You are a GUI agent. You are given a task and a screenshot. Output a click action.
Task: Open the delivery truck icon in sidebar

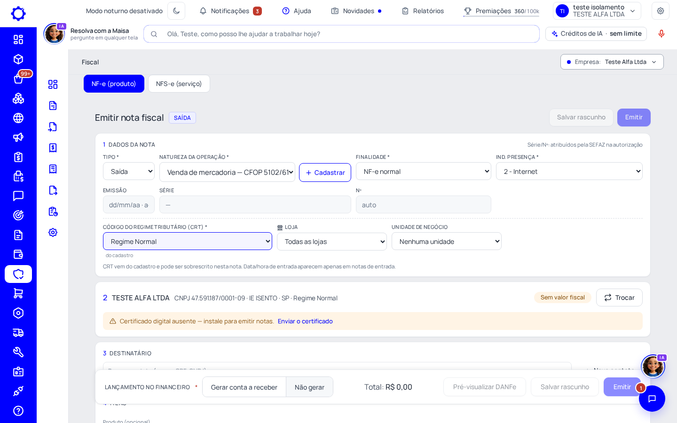click(18, 333)
